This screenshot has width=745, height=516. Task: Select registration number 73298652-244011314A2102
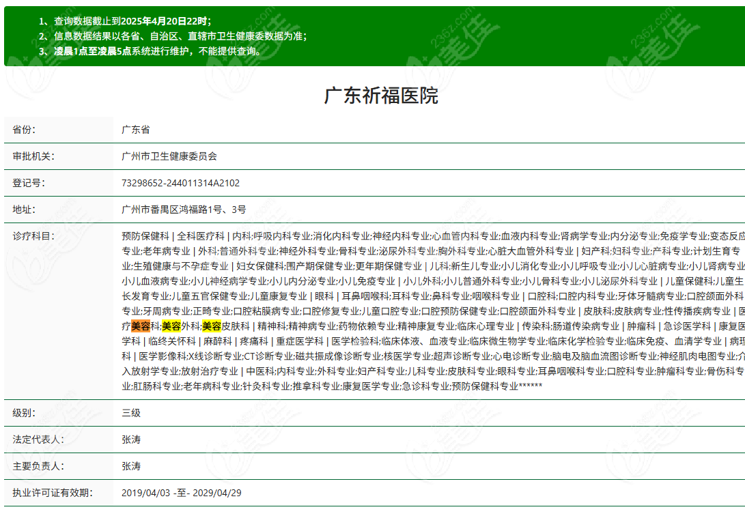[x=180, y=183]
